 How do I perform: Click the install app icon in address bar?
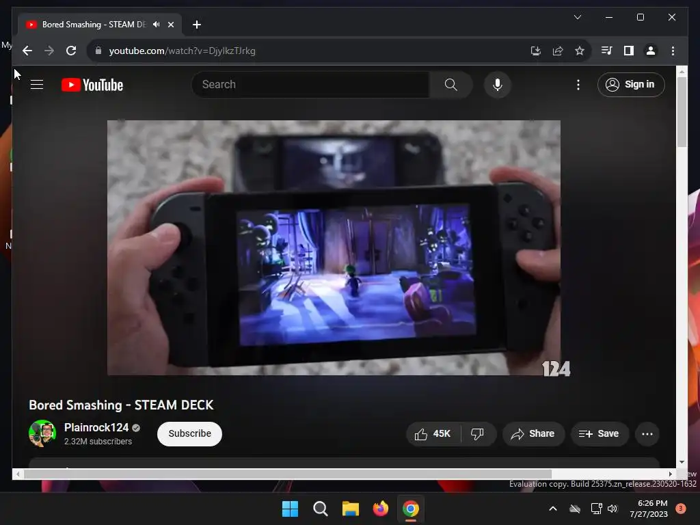536,51
